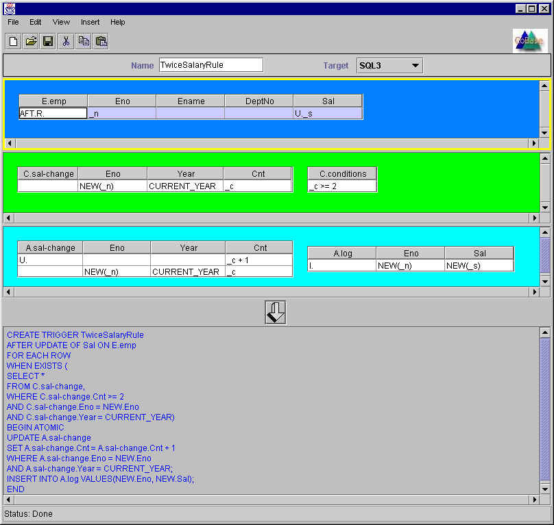554x525 pixels.
Task: Click the generate-rule down arrow button
Action: (x=275, y=313)
